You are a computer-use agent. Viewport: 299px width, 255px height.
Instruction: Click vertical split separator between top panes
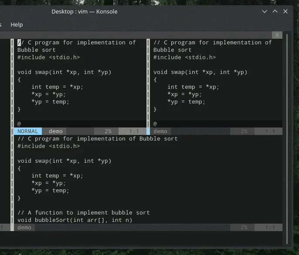(x=148, y=83)
